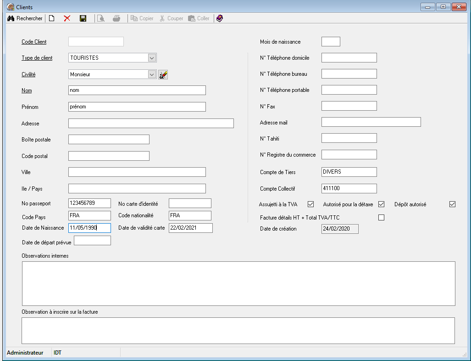Click the underlined Code Client label

[34, 42]
